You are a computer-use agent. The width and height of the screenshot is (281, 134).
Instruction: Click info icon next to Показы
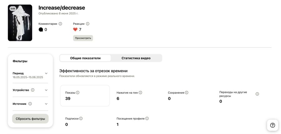(78, 92)
